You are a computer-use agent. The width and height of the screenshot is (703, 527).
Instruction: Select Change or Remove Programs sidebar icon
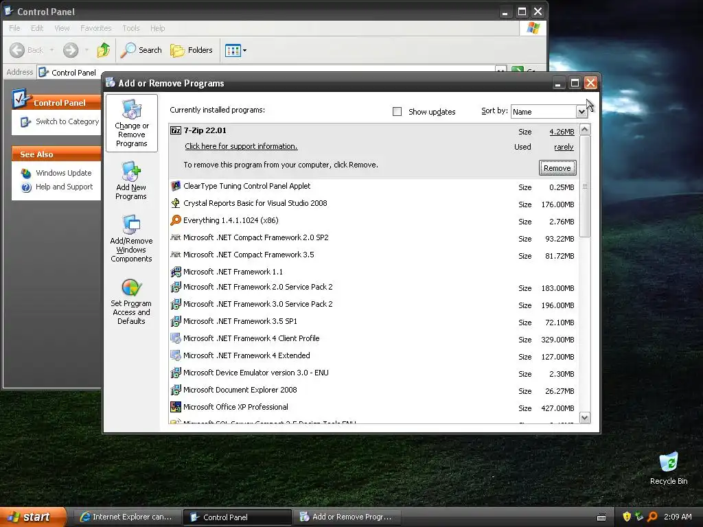point(131,124)
